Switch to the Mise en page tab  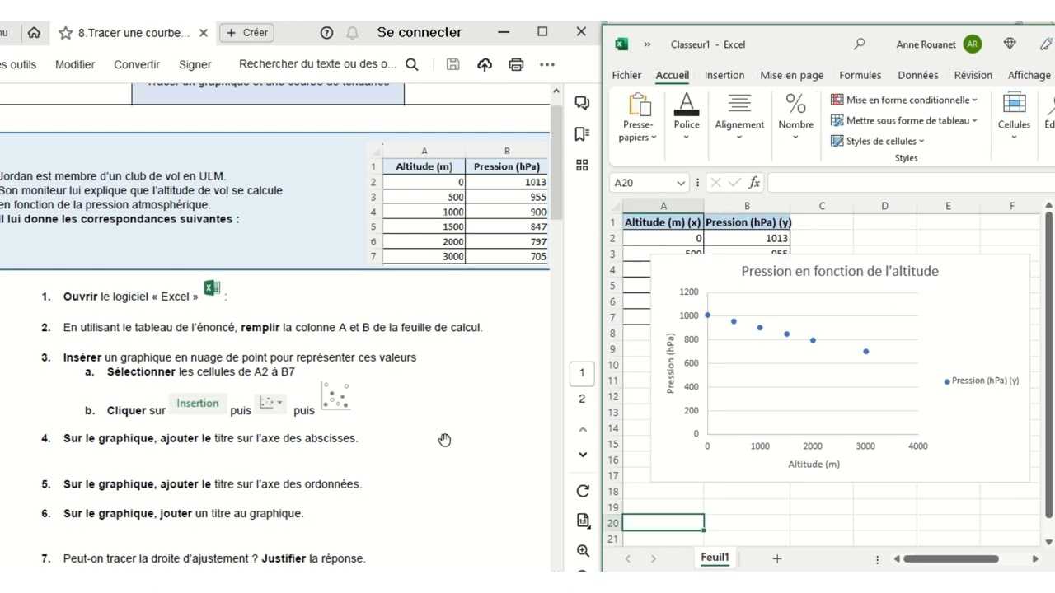791,75
